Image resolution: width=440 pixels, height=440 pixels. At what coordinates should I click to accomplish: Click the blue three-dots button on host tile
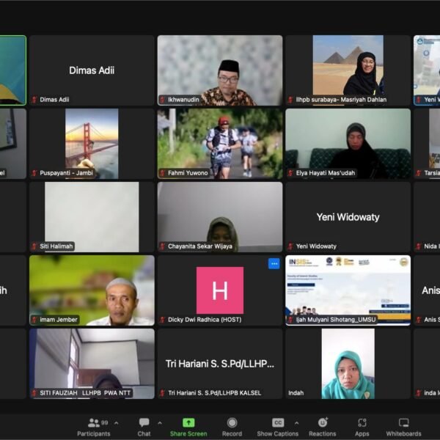click(274, 263)
